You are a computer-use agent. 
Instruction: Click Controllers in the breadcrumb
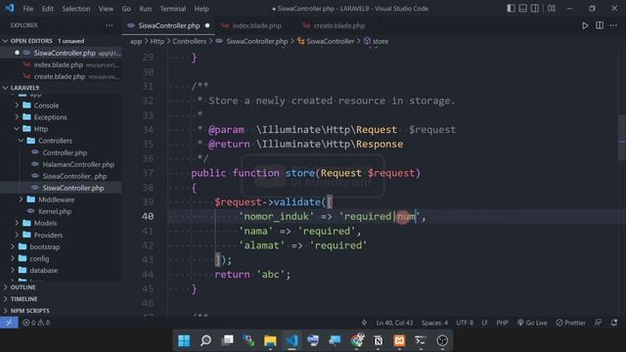point(189,41)
